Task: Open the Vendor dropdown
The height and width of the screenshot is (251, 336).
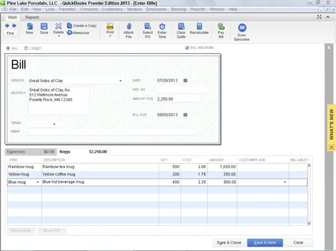Action: (x=120, y=81)
